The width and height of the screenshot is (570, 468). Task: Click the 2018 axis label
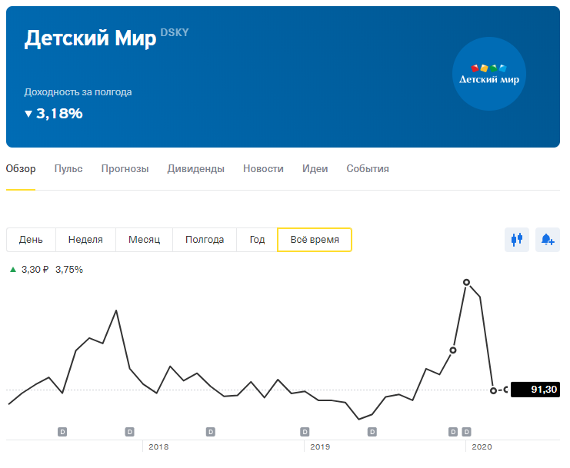click(x=158, y=447)
